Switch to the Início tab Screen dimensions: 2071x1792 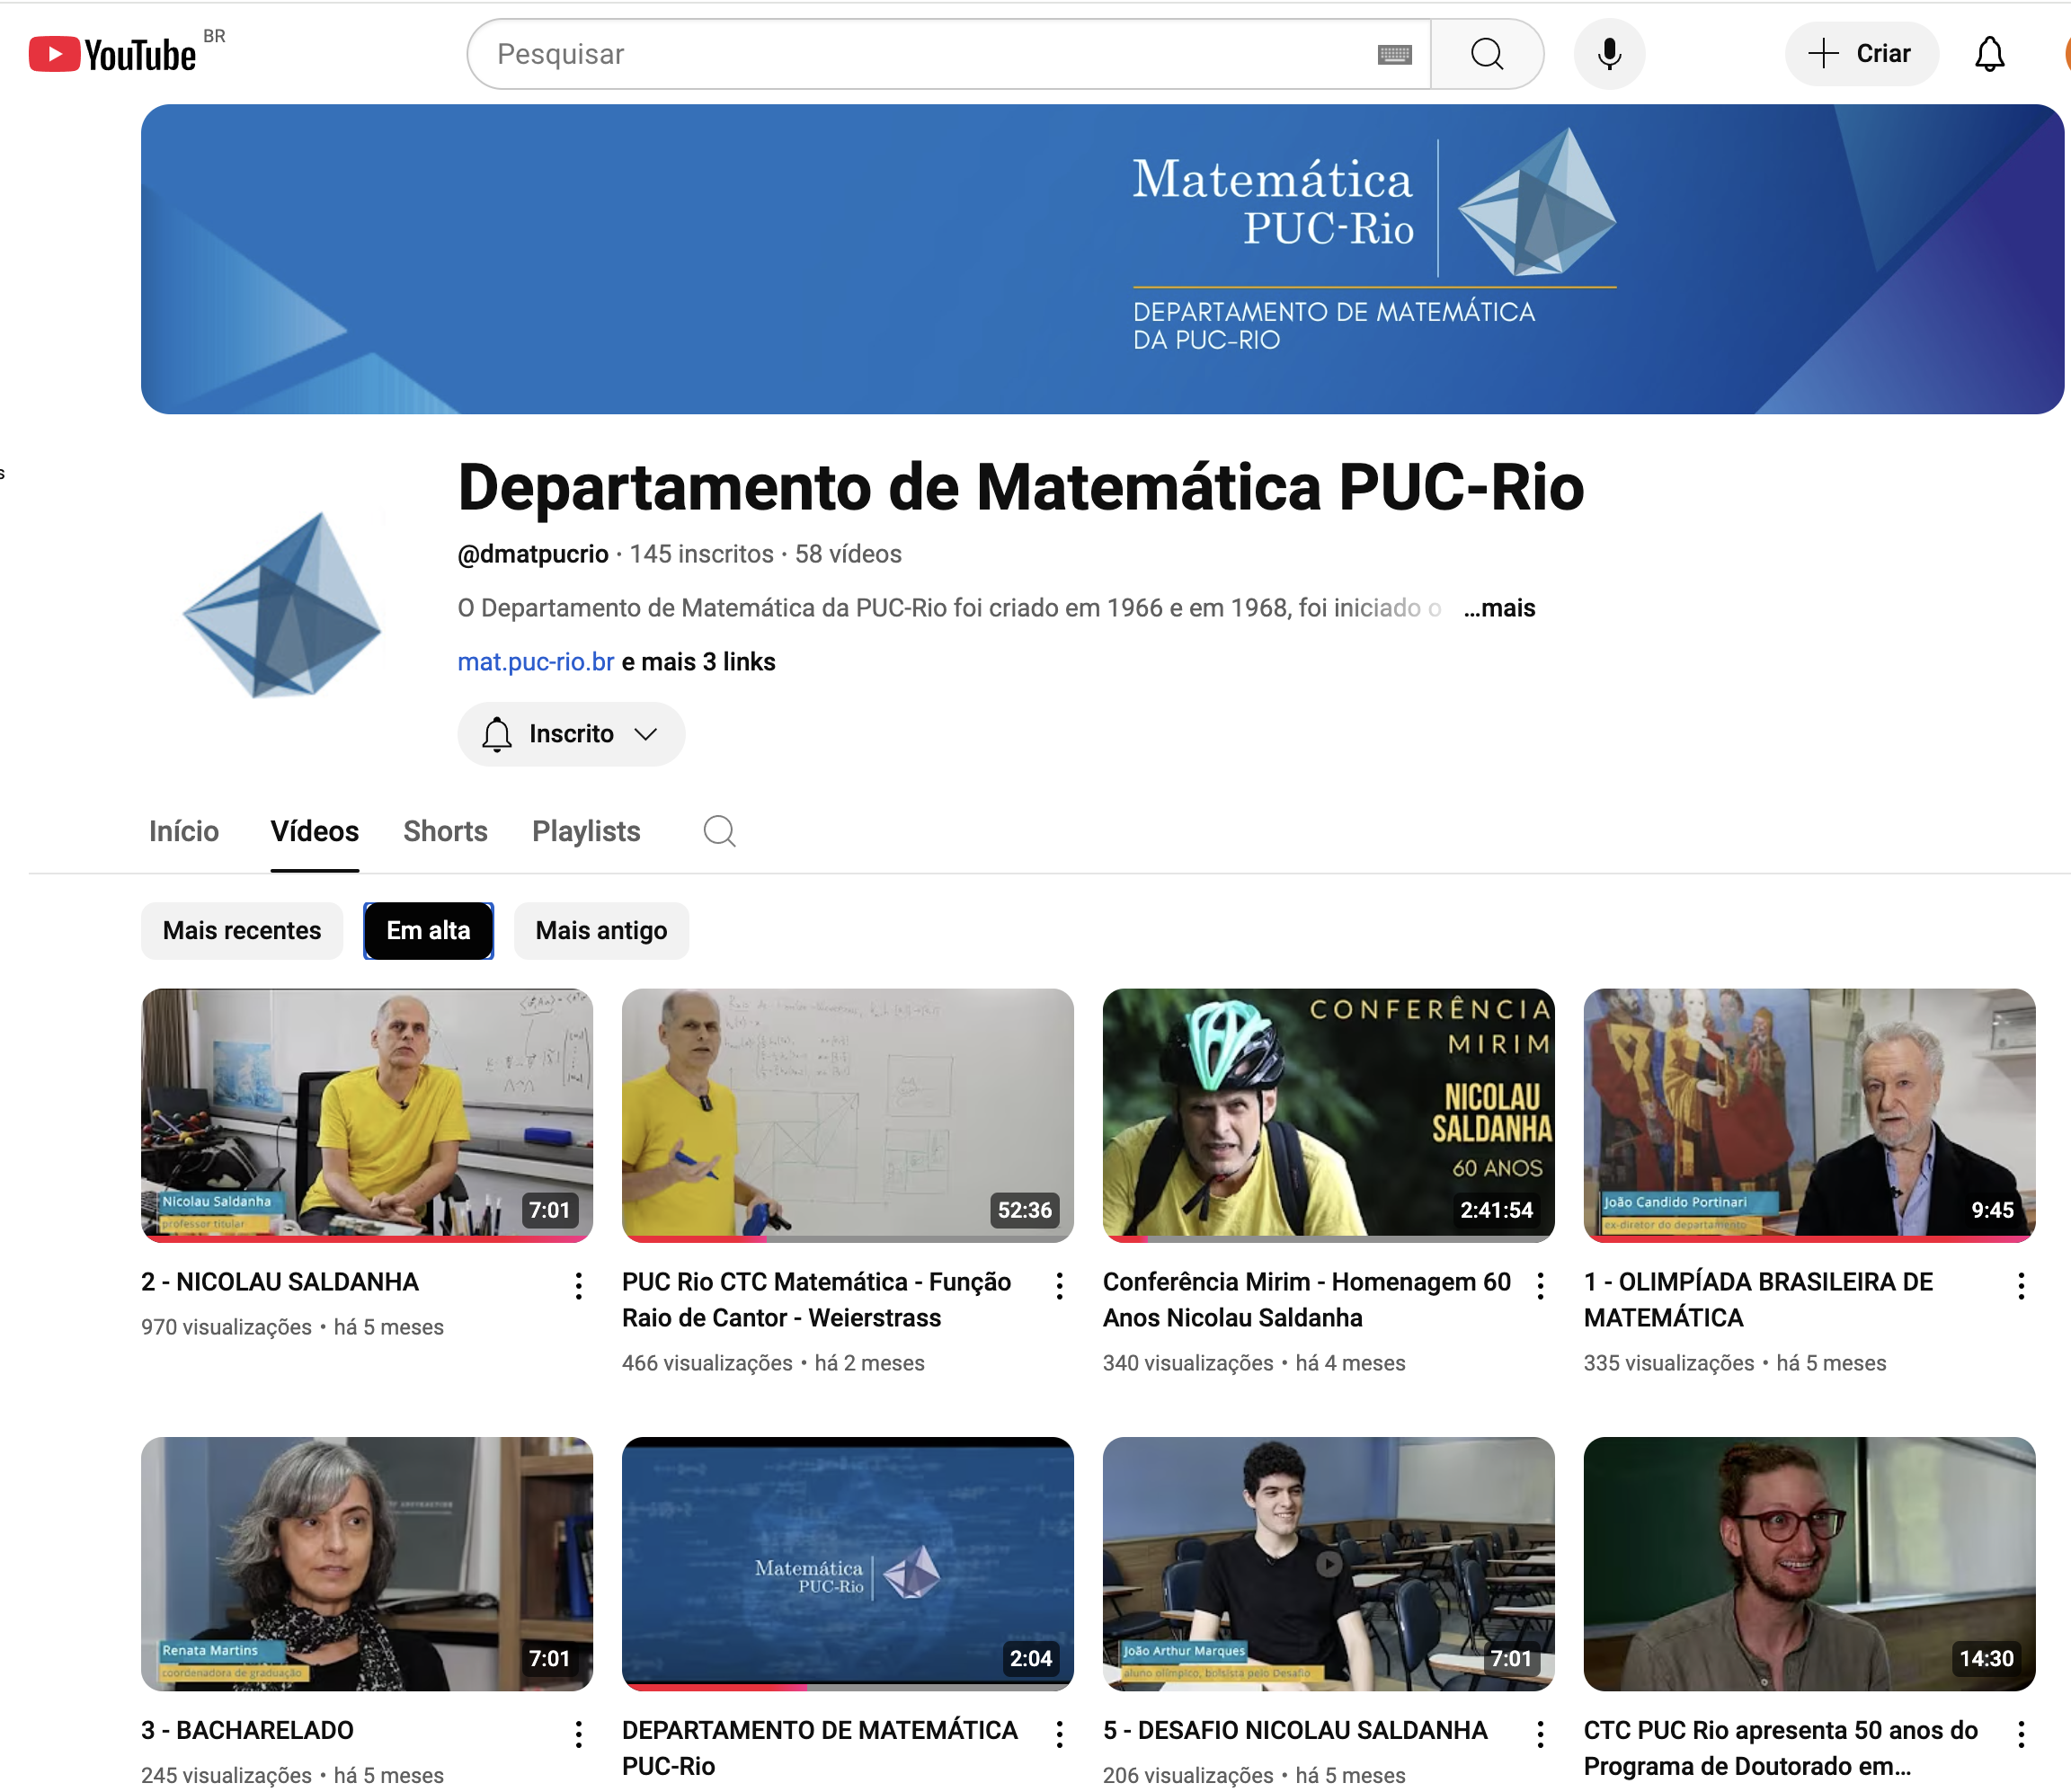click(x=184, y=831)
